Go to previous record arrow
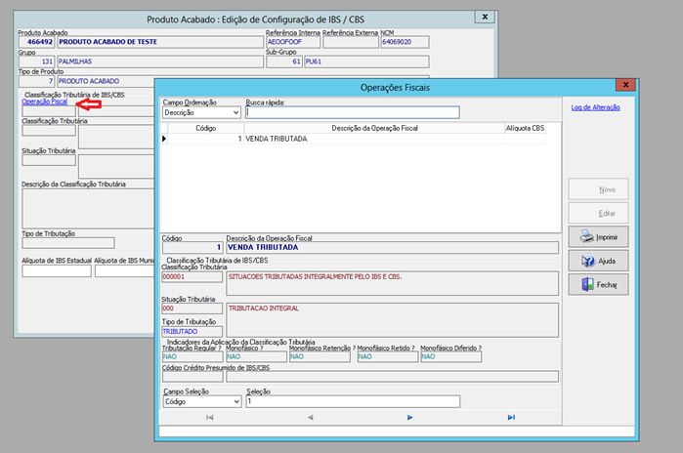This screenshot has width=683, height=453. pyautogui.click(x=310, y=418)
